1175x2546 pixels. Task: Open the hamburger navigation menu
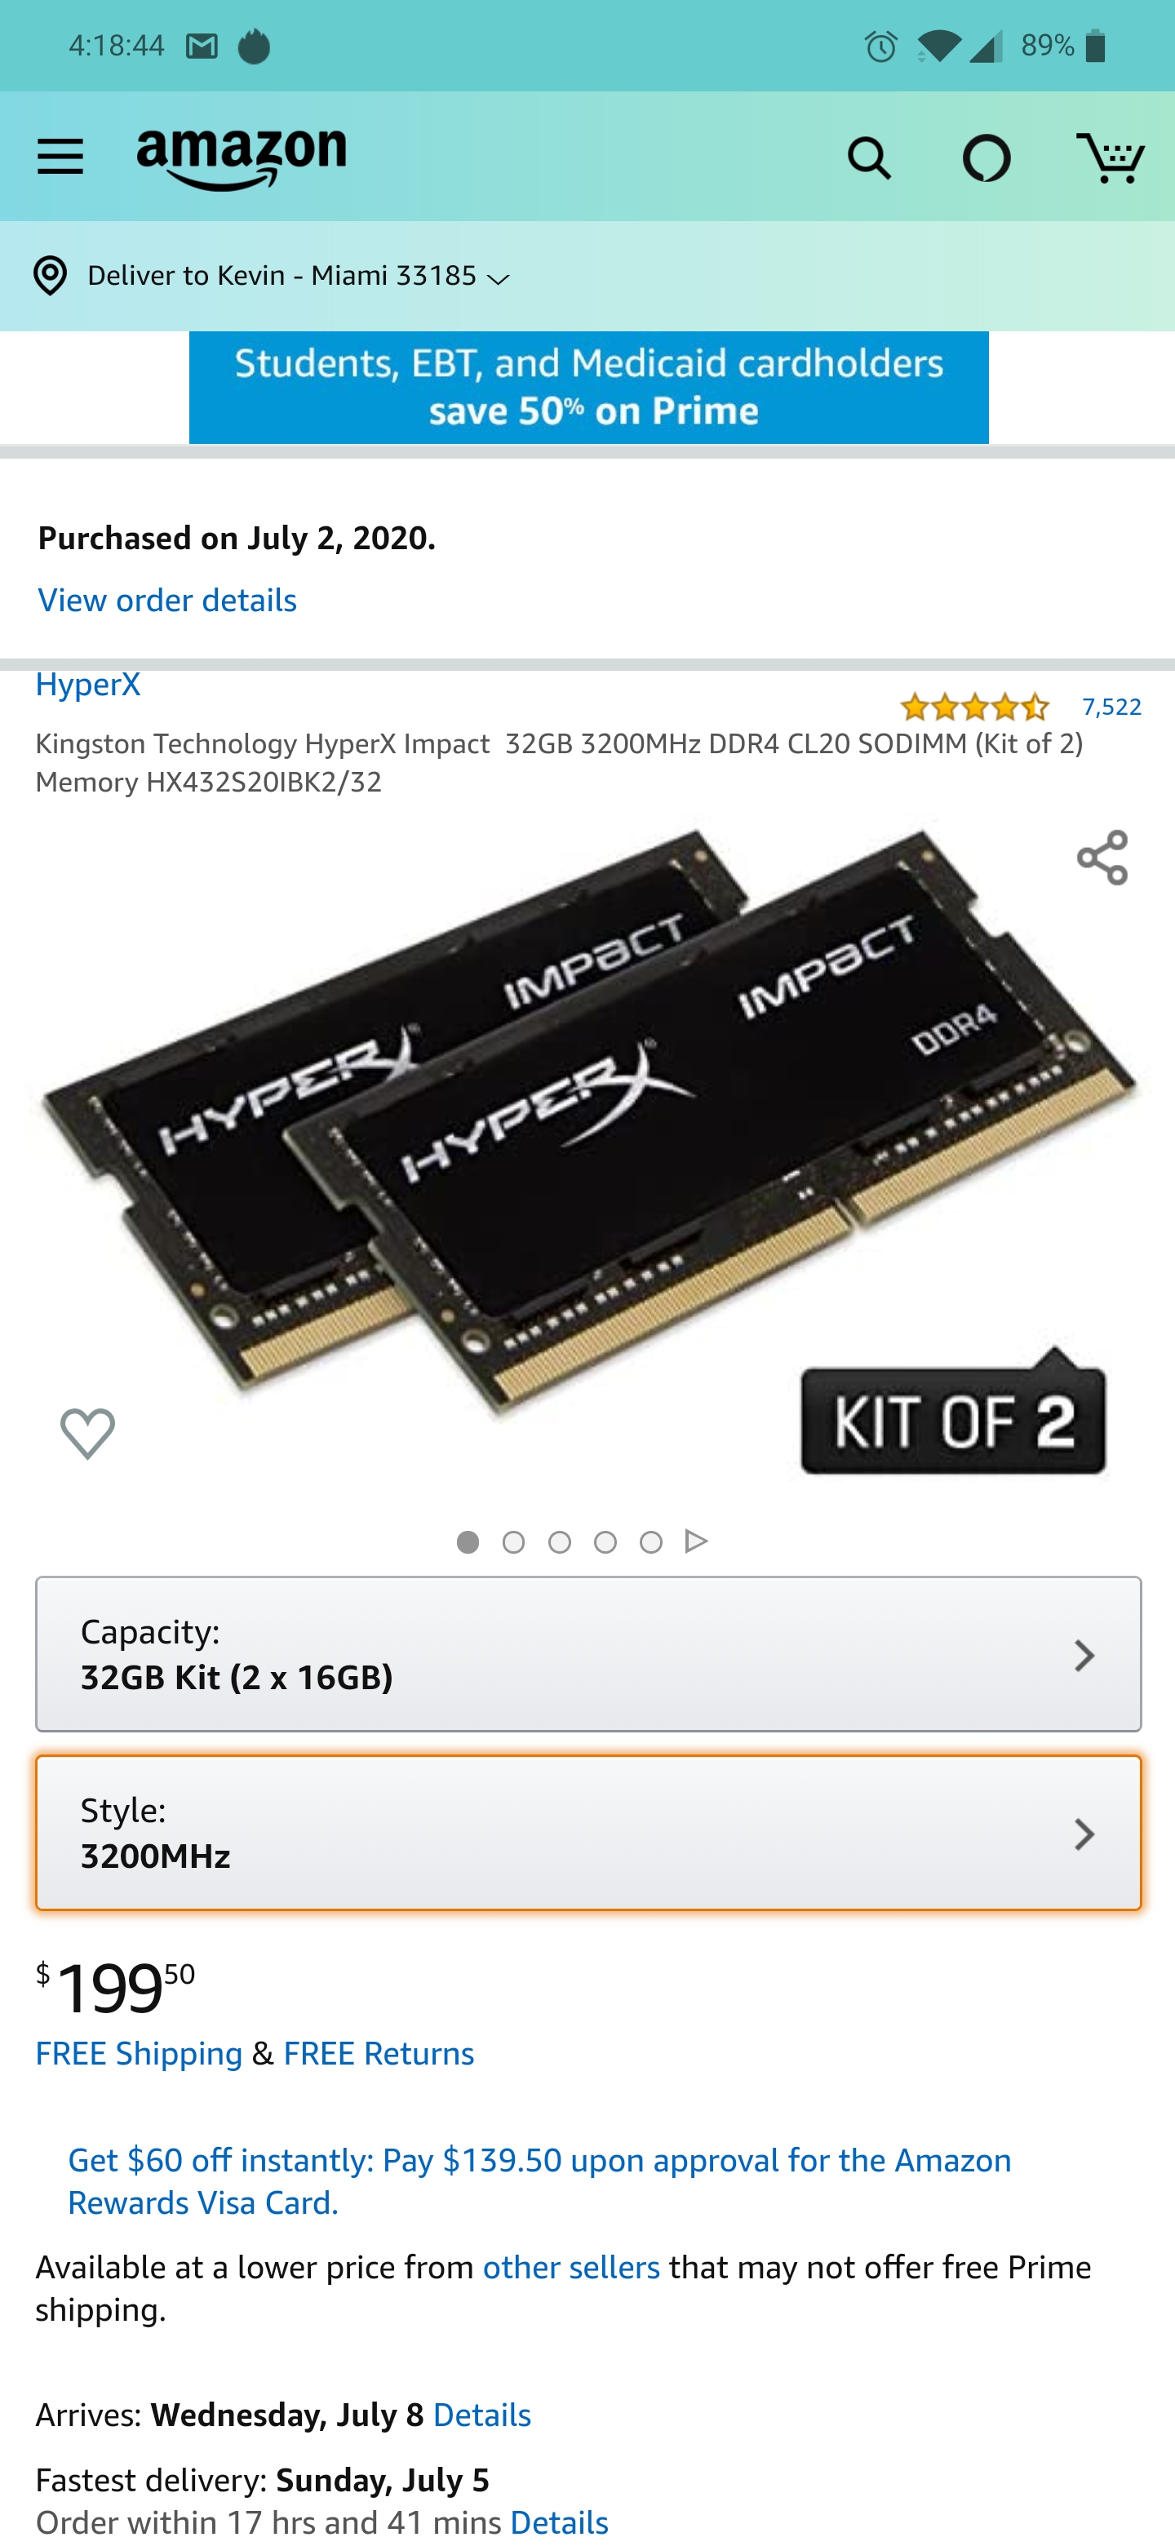pos(60,157)
